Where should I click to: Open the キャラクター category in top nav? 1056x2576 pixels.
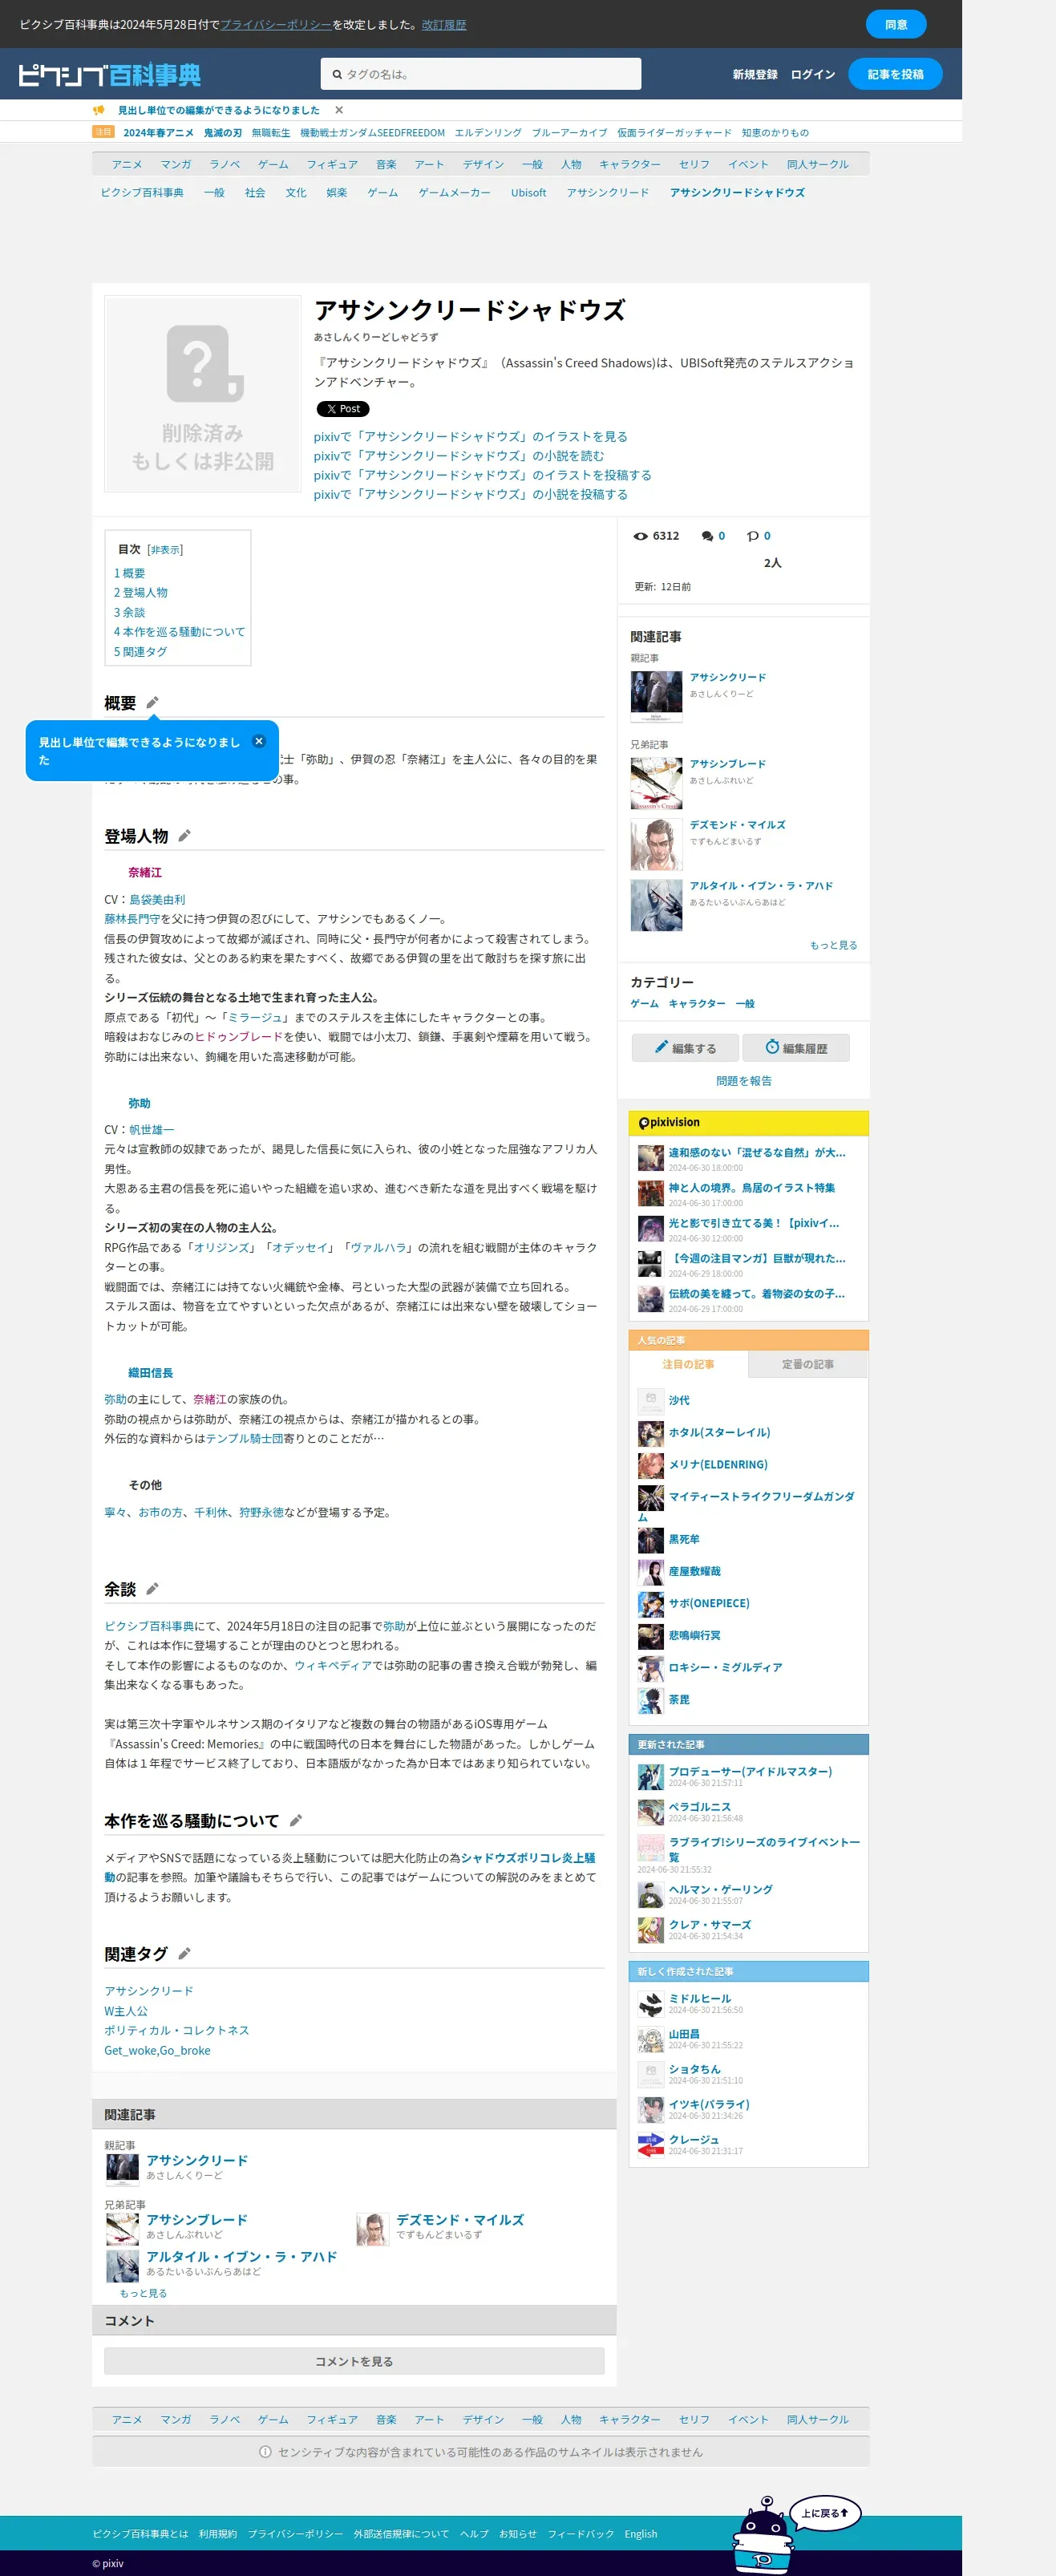[630, 164]
